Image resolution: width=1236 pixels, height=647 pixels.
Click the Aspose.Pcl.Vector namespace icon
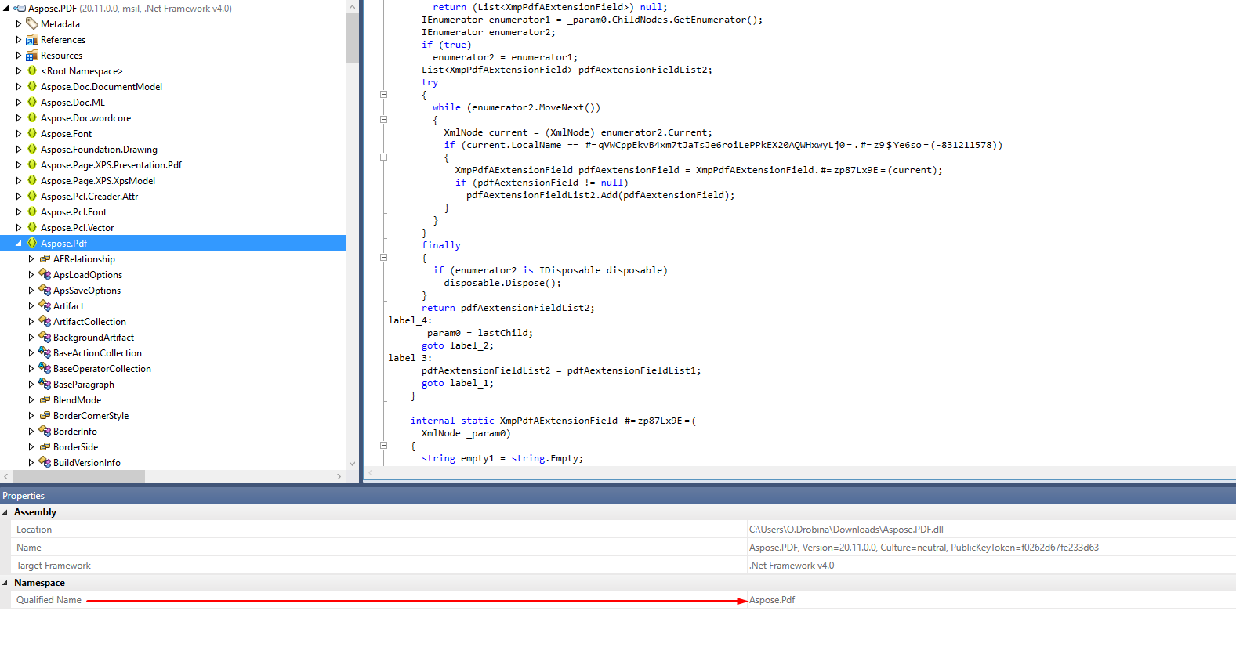32,227
